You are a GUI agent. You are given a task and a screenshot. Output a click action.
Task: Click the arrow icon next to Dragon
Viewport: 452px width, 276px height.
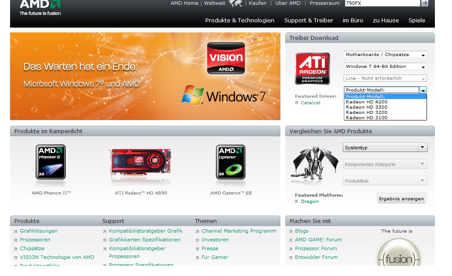coord(296,202)
